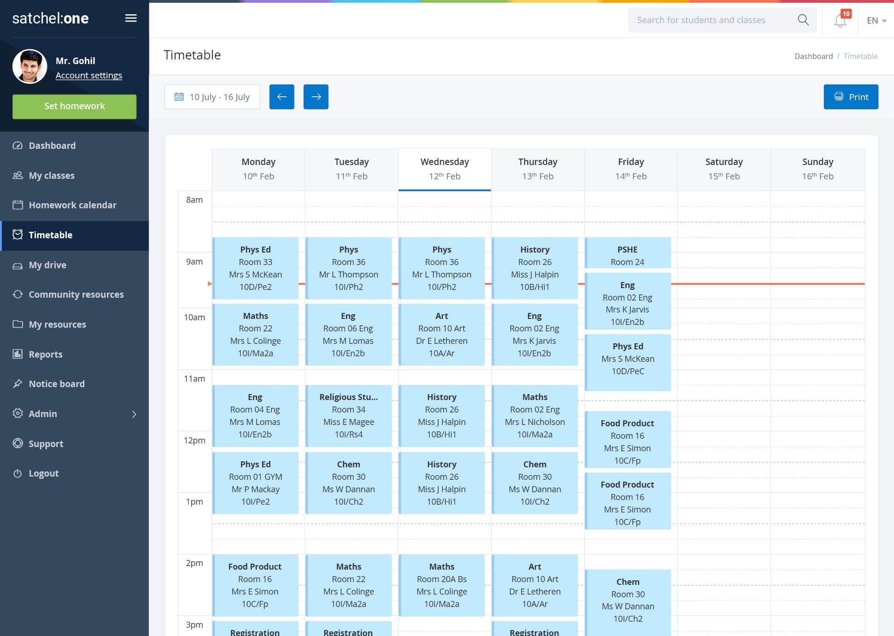The image size is (894, 636).
Task: Click the Print button
Action: [851, 97]
